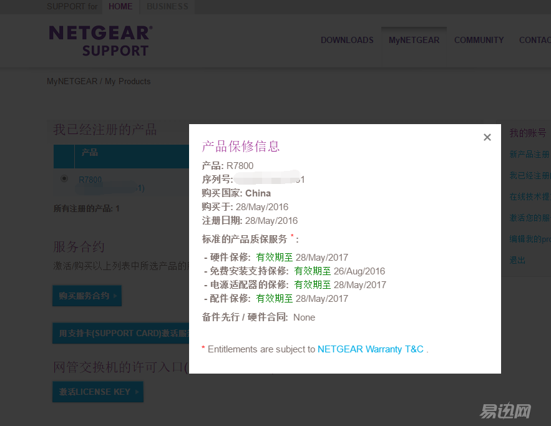Image resolution: width=551 pixels, height=426 pixels.
Task: Click the NETGEAR Support logo
Action: click(100, 41)
